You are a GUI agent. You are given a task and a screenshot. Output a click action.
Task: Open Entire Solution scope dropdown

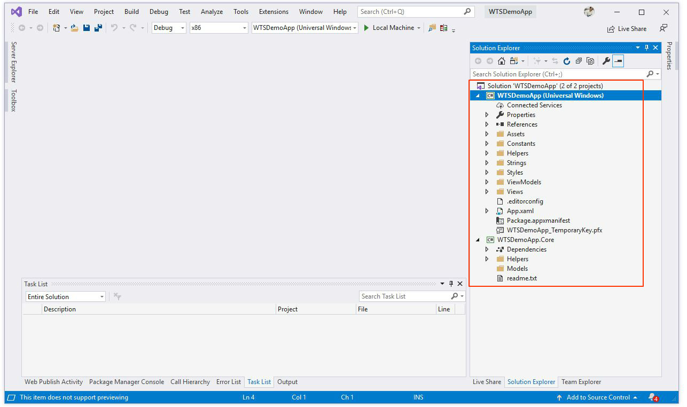pos(66,296)
